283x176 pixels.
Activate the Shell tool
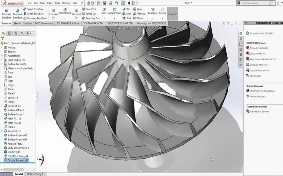click(127, 18)
